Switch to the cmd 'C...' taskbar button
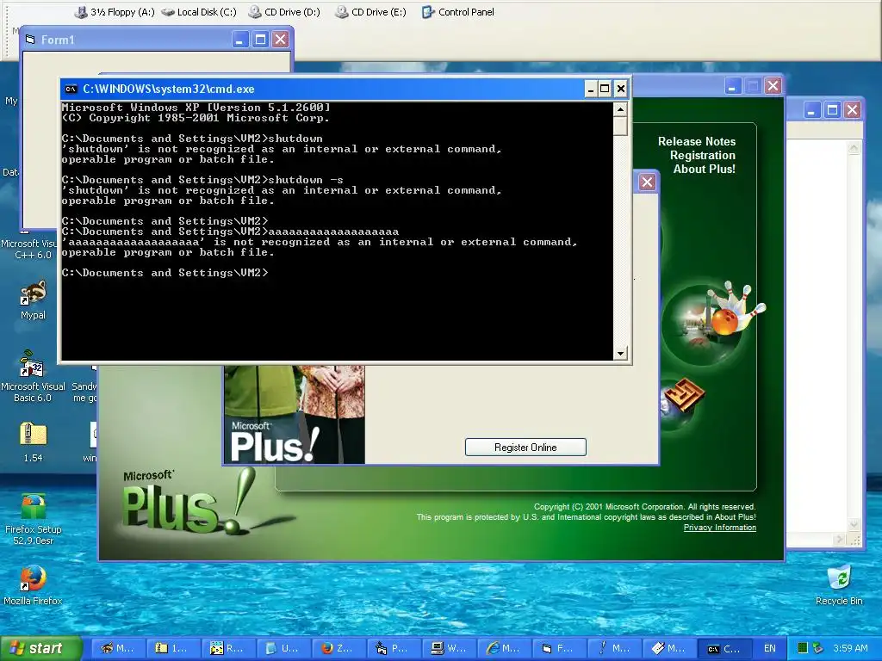This screenshot has width=882, height=661. (724, 648)
